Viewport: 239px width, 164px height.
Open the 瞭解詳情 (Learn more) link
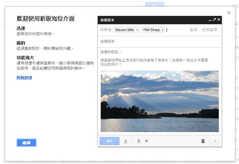tap(24, 77)
